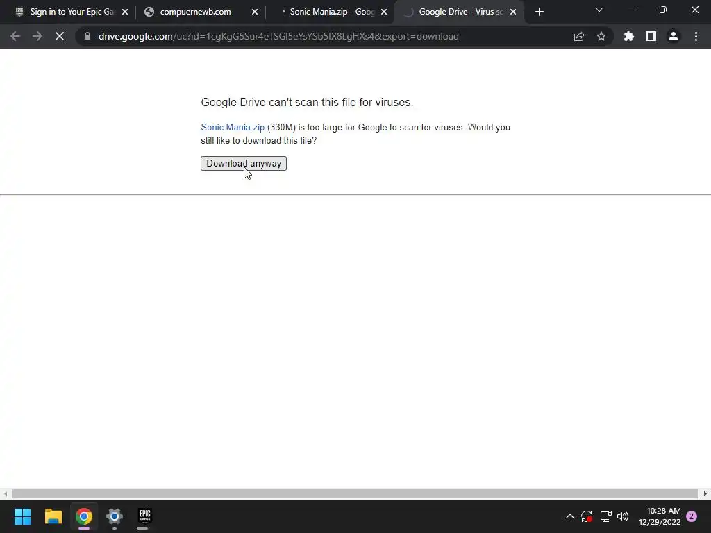View site information lock icon
The width and height of the screenshot is (711, 533).
point(87,36)
